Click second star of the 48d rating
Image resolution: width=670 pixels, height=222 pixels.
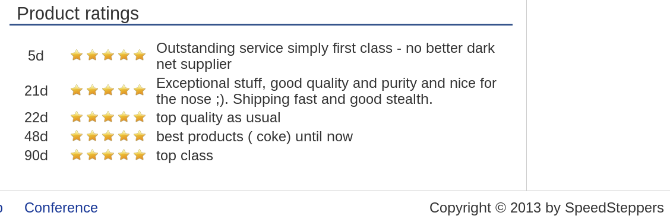92,136
